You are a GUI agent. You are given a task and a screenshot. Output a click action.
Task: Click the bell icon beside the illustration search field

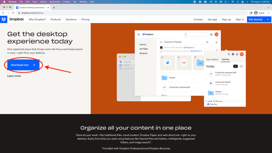[211, 34]
